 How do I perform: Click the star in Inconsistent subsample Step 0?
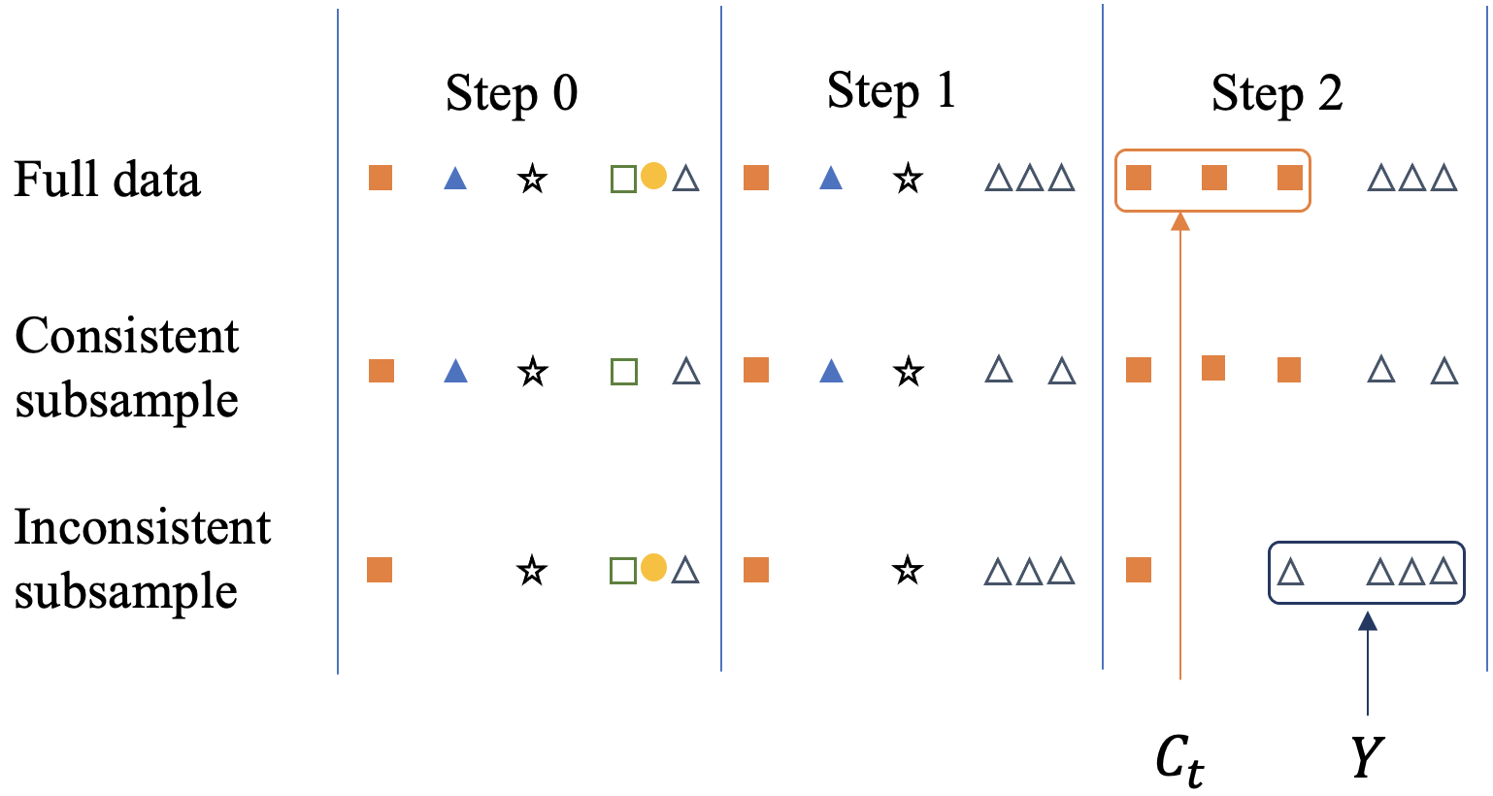pos(530,570)
